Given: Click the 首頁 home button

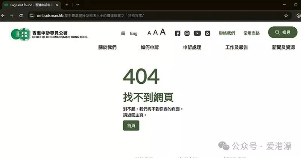Looking at the screenshot, I should (x=131, y=126).
